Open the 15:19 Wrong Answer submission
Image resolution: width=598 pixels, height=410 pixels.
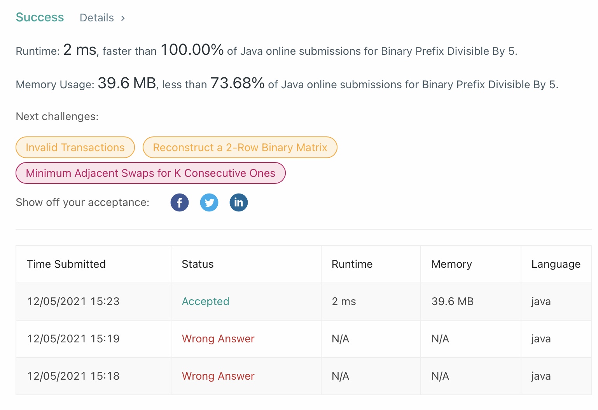(218, 339)
